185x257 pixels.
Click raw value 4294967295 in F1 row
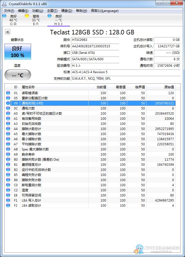tap(164, 200)
